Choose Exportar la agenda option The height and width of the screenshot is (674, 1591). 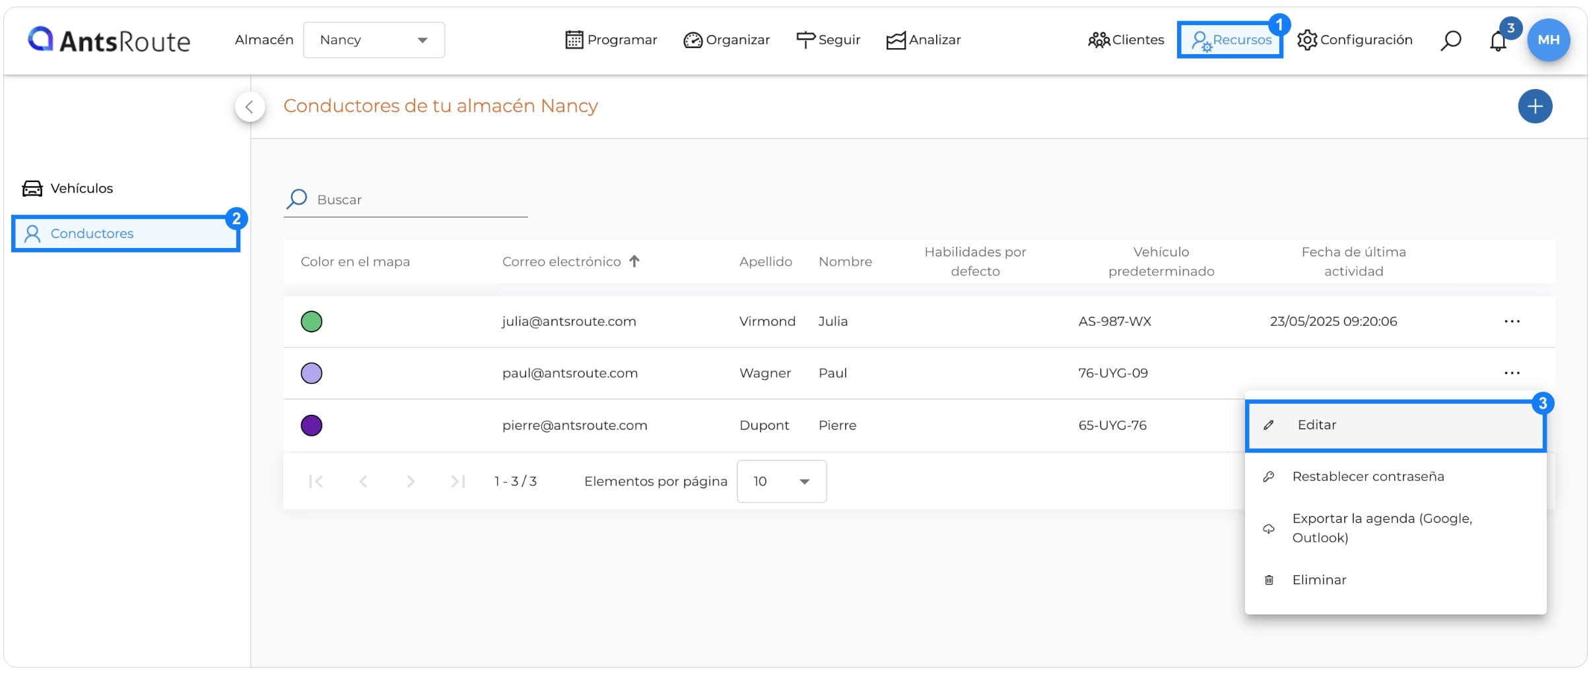[1396, 528]
